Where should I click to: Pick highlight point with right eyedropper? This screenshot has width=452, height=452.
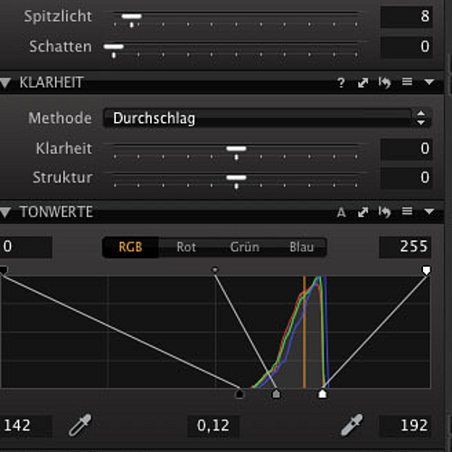pos(352,425)
